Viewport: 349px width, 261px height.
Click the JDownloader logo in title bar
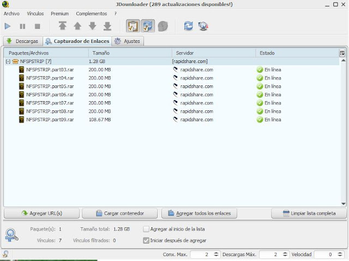[x=5, y=4]
